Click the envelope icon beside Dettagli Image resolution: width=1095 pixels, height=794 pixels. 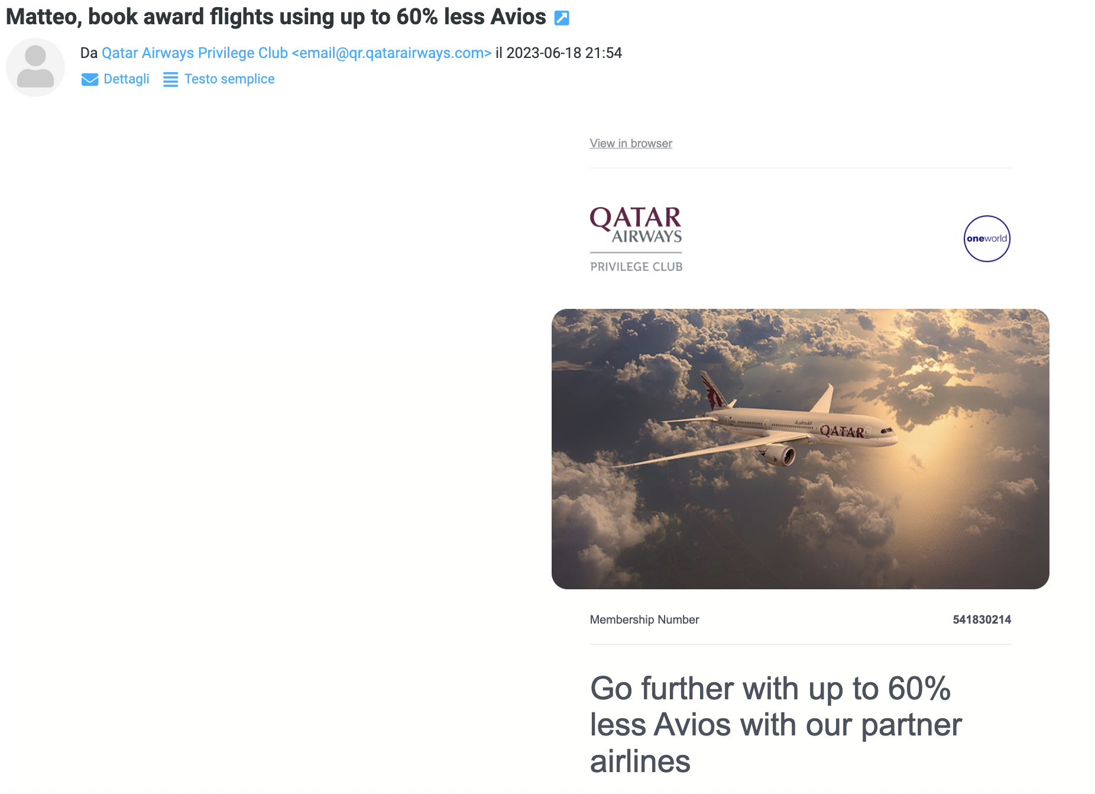point(90,79)
